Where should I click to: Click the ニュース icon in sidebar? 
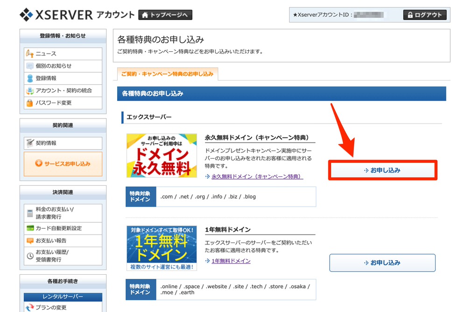coord(30,54)
